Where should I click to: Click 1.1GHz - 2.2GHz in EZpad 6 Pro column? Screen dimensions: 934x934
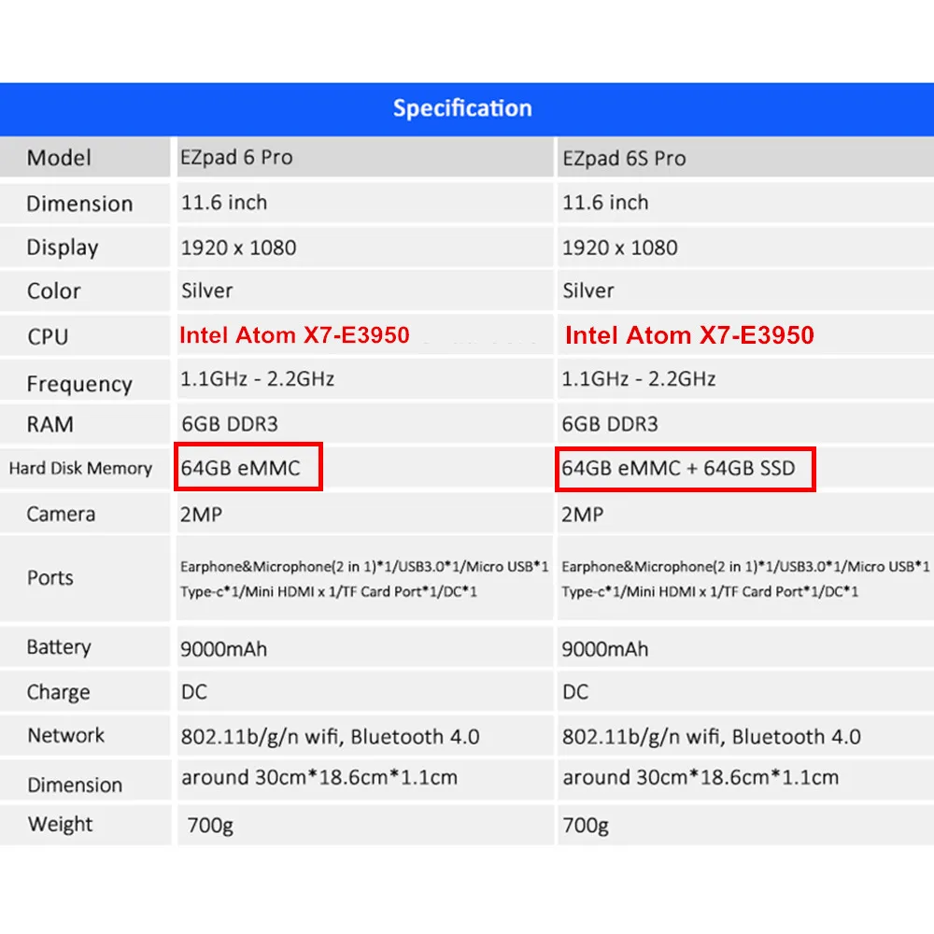click(258, 379)
